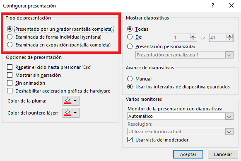Image resolution: width=241 pixels, height=161 pixels.
Task: Open the pen color picker
Action: click(x=71, y=101)
